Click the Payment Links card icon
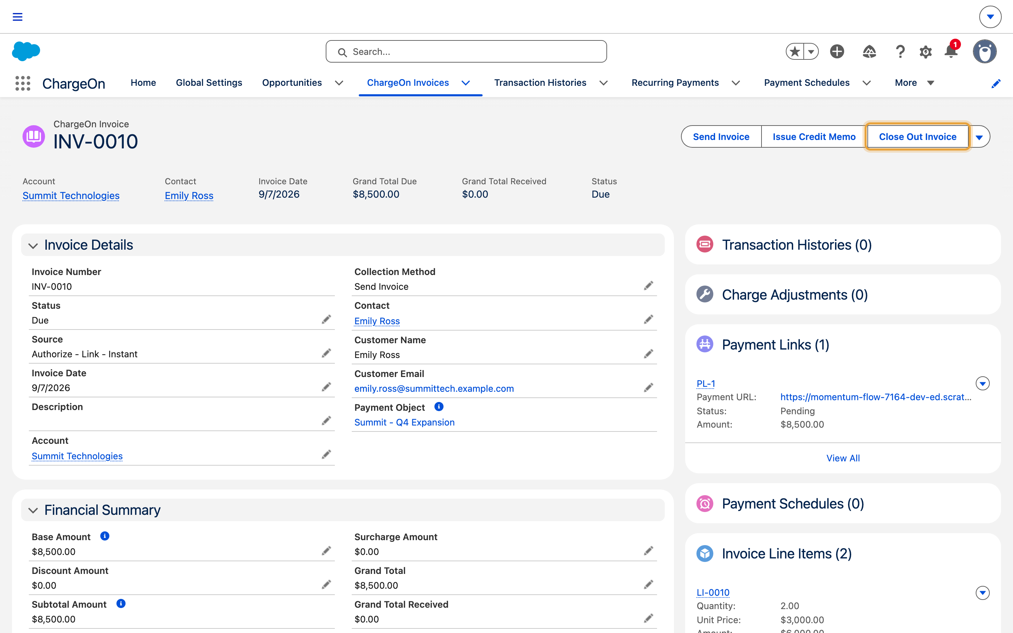 coord(705,344)
